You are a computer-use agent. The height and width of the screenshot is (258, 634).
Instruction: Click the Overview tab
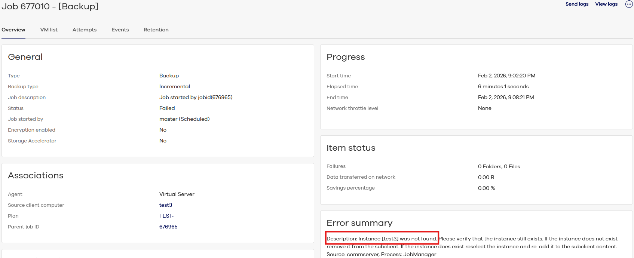click(13, 30)
